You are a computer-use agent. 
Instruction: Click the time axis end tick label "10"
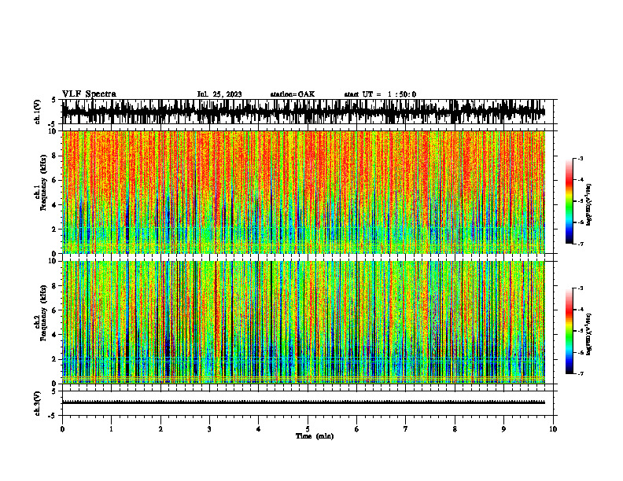[553, 429]
